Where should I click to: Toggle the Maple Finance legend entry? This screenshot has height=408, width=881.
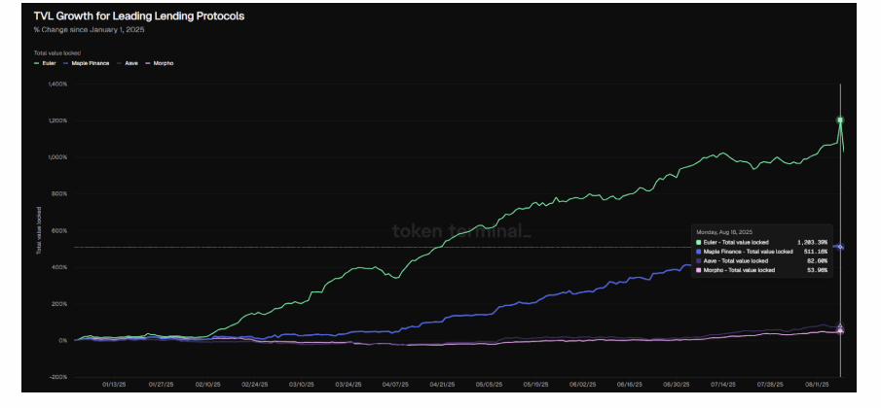point(87,63)
